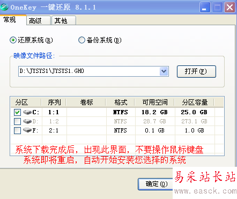Click the NTFS format cell for F:
237x199 pixels.
pyautogui.click(x=121, y=130)
